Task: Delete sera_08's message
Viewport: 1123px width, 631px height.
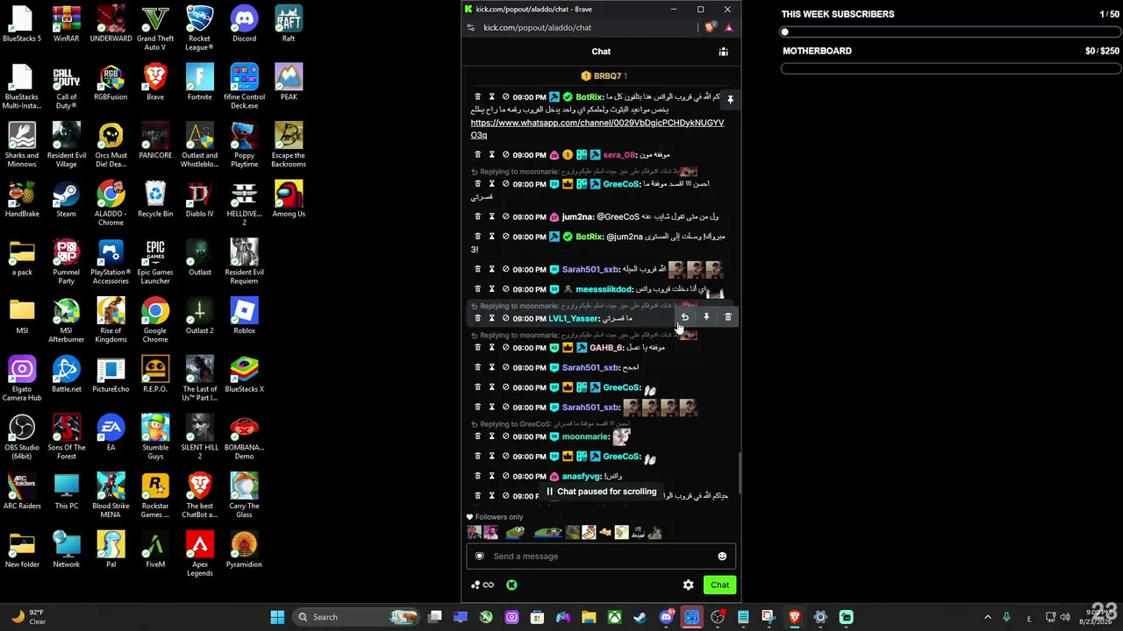Action: [x=477, y=155]
